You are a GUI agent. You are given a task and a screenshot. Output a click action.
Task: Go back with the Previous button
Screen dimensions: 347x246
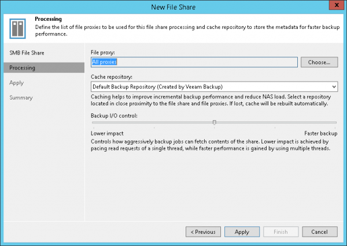pyautogui.click(x=202, y=232)
